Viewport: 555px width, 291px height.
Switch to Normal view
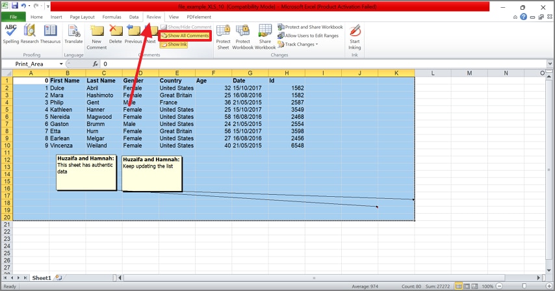pyautogui.click(x=459, y=286)
